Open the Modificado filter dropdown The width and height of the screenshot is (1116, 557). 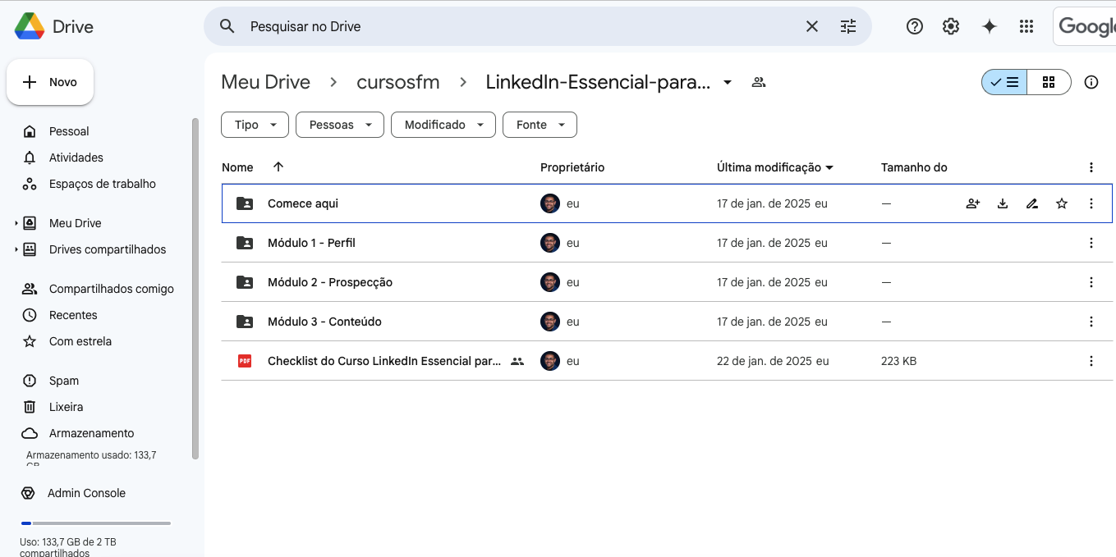pyautogui.click(x=443, y=125)
